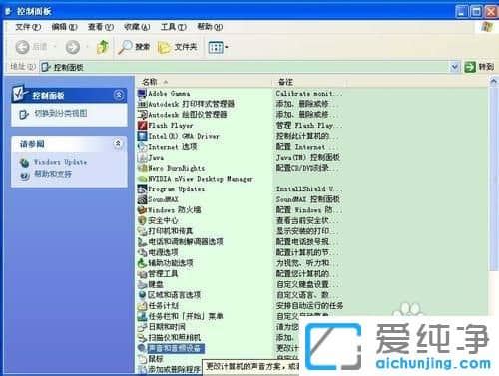Click the 安排自动运行的任务 description text

click(x=309, y=306)
